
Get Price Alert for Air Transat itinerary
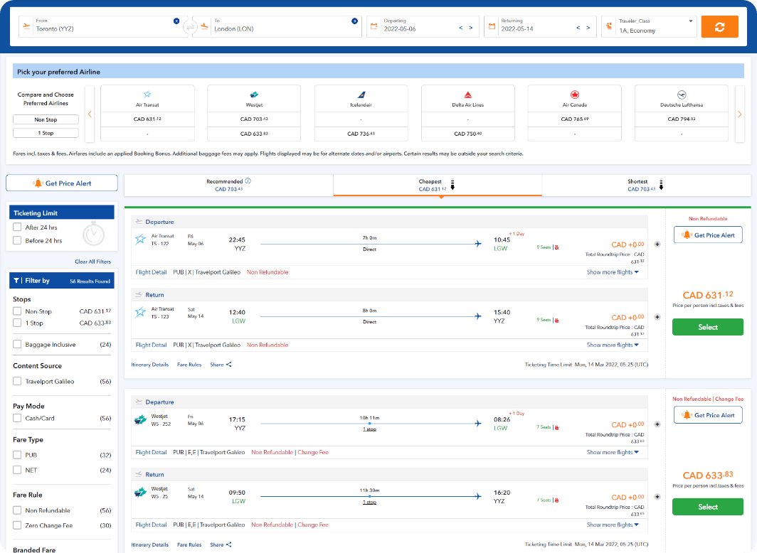(x=708, y=235)
